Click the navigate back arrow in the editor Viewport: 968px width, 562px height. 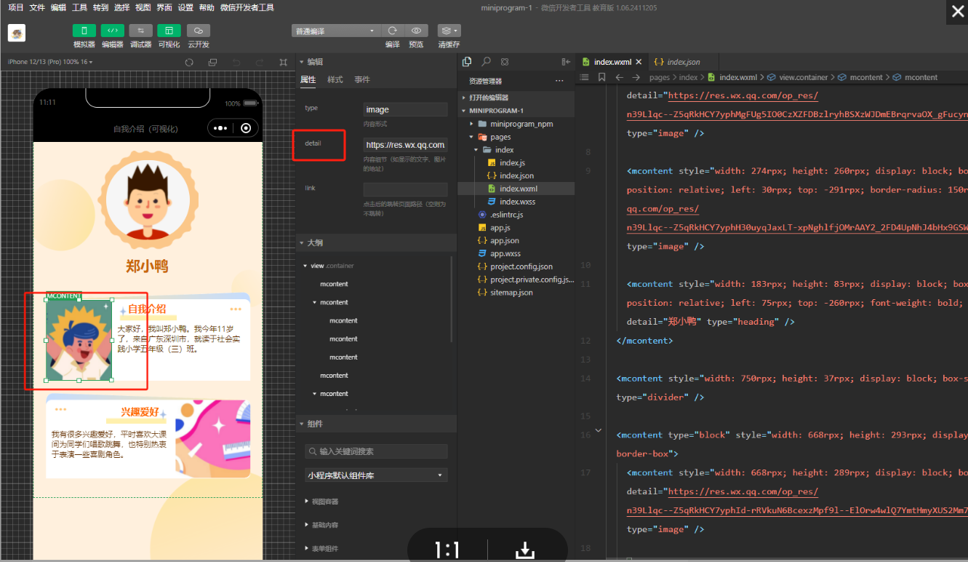(619, 77)
